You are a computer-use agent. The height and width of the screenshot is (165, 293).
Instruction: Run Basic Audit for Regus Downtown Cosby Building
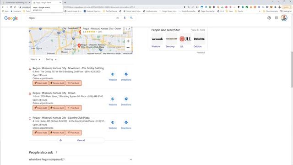point(41,83)
